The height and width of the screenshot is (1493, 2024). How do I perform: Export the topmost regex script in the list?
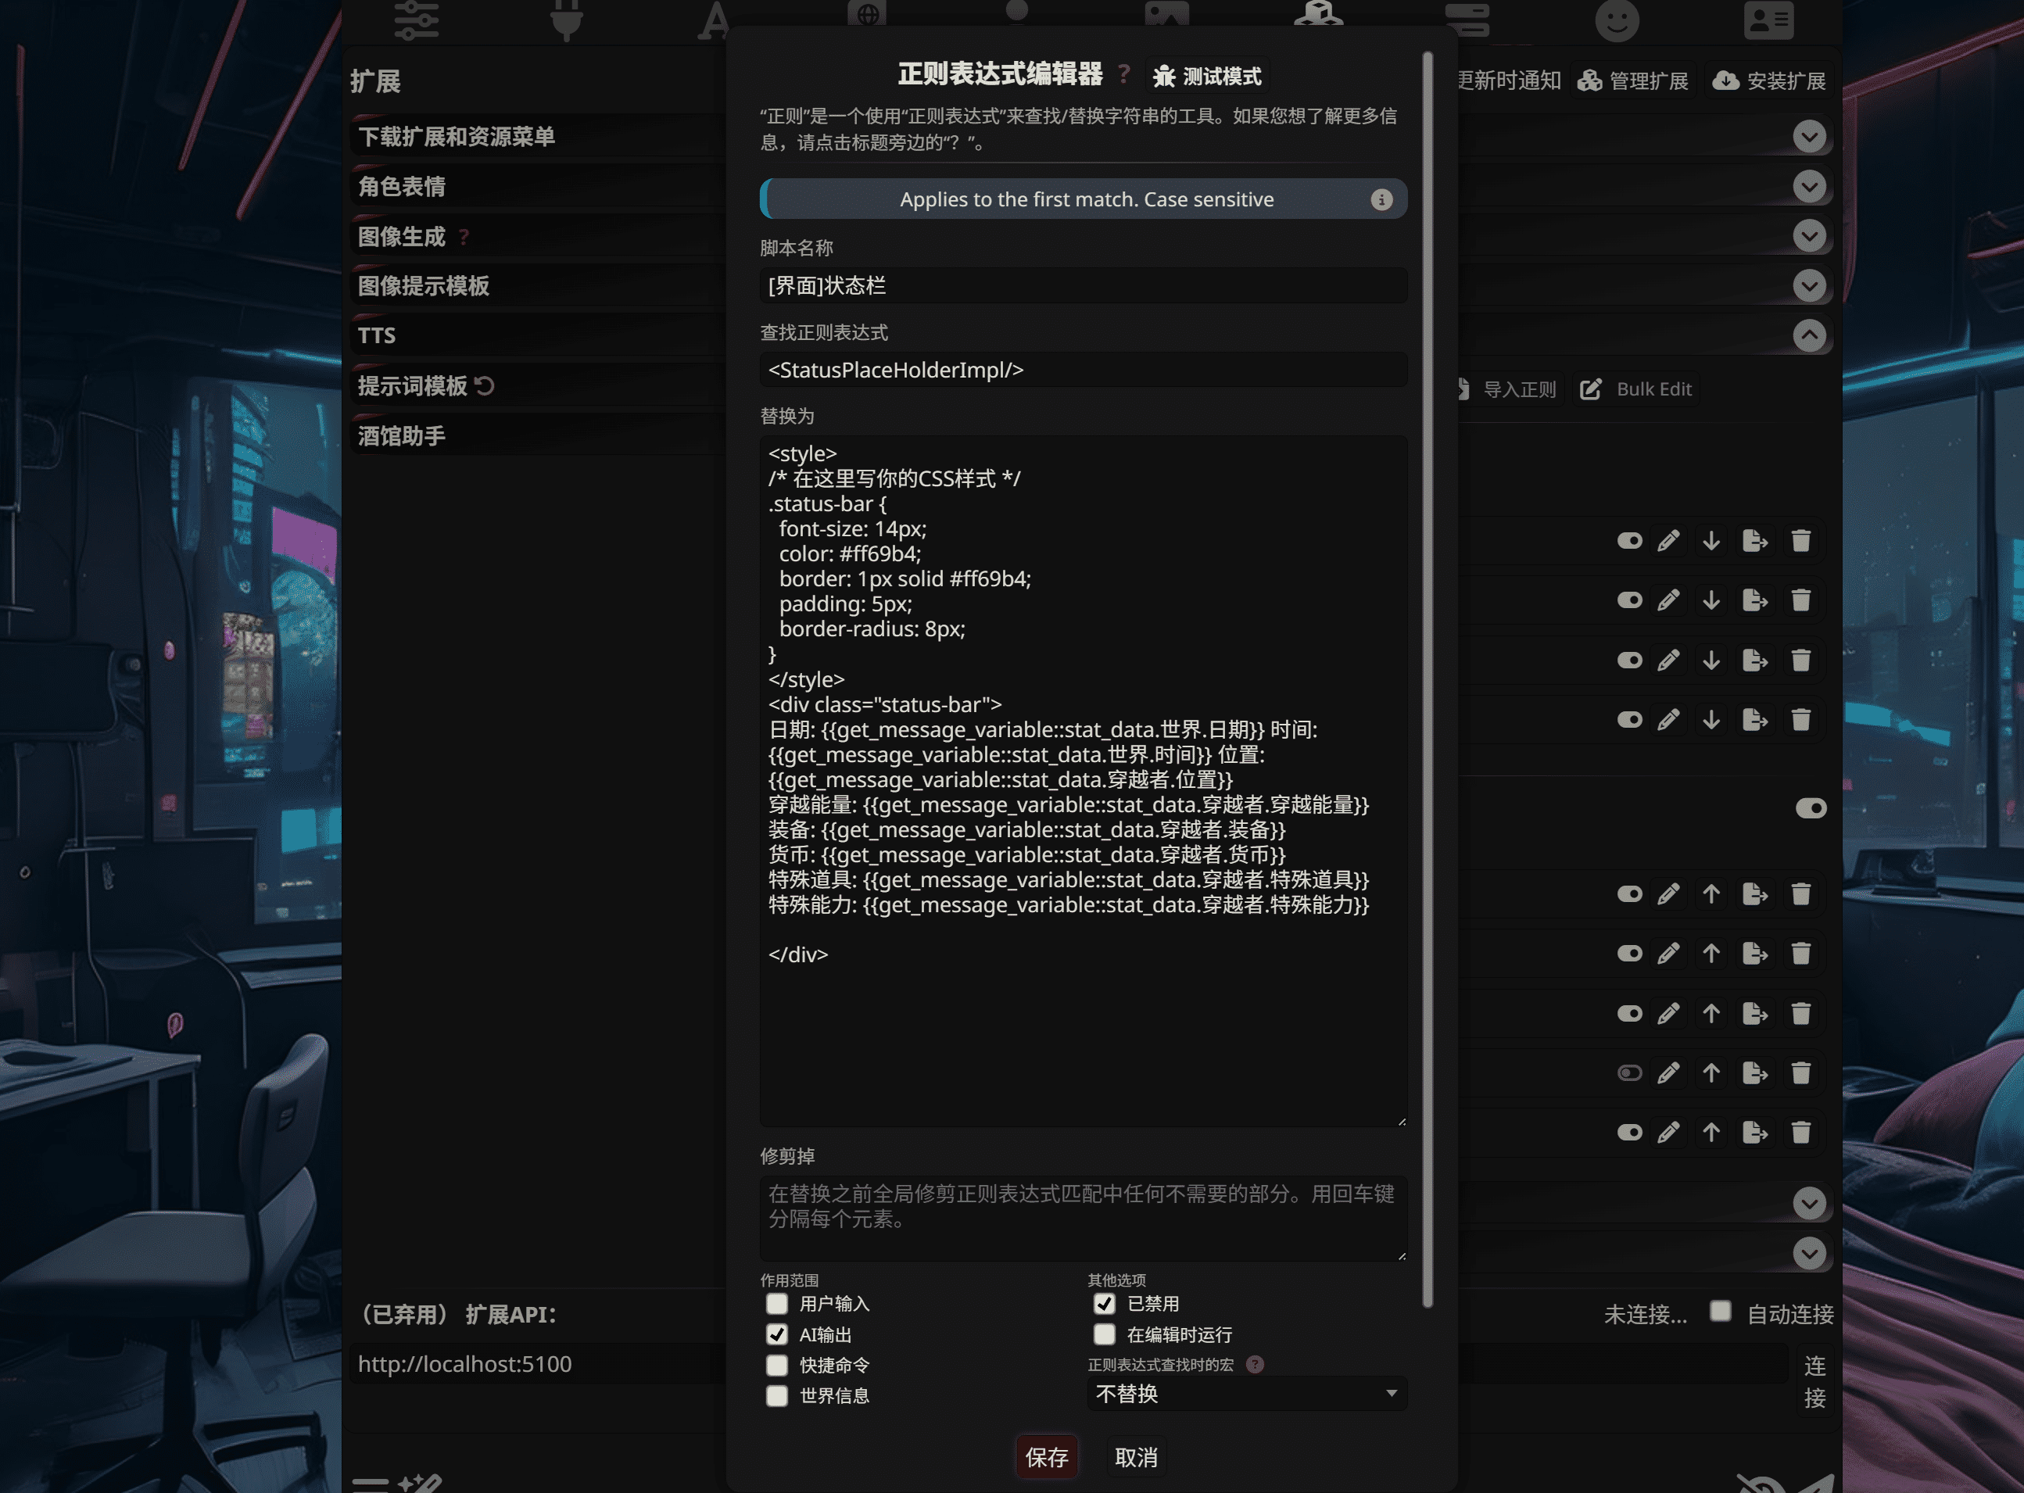click(x=1754, y=542)
